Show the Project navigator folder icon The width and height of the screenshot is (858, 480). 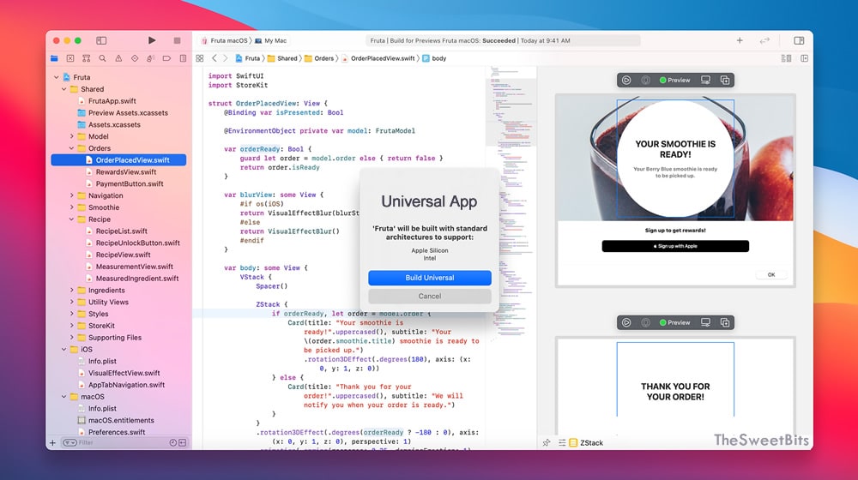click(54, 58)
